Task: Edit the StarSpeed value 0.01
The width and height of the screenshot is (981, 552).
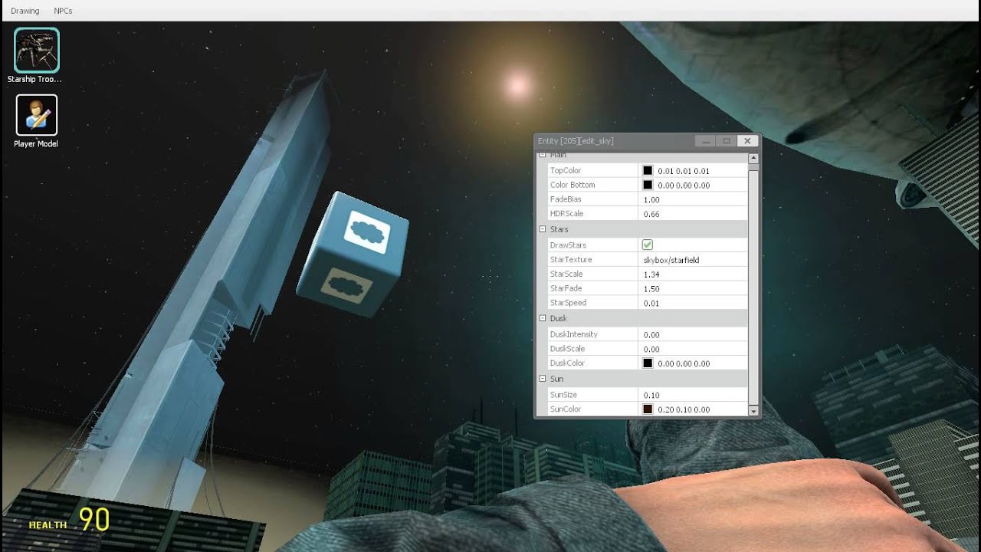Action: point(693,304)
